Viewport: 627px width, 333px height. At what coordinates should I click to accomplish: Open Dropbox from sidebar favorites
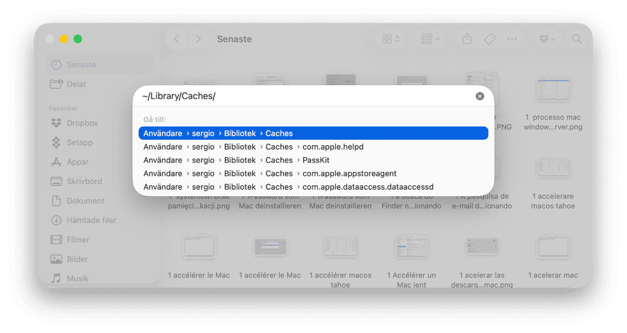pos(100,123)
